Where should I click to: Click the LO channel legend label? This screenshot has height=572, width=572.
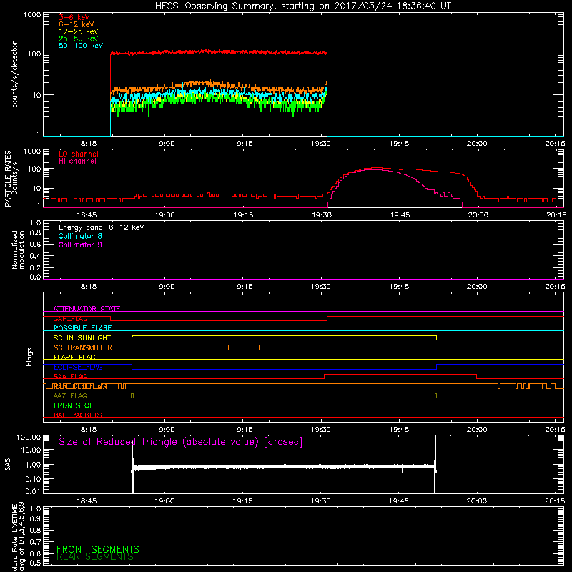tap(79, 154)
